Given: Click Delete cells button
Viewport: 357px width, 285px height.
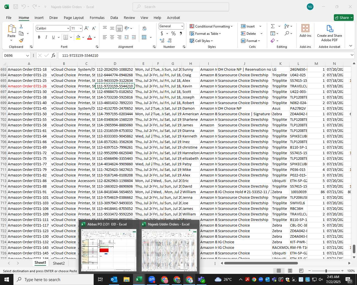Looking at the screenshot, I should (249, 33).
